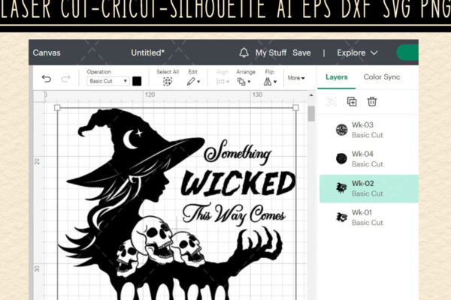Screen dimensions: 451x300
Task: Open the Arrange dropdown
Action: [244, 81]
